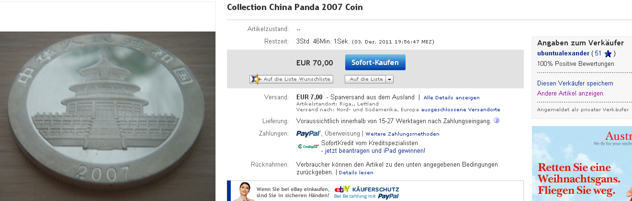632x201 pixels.
Task: Click the airline Weihnachtsgans advertisement
Action: [x=582, y=163]
